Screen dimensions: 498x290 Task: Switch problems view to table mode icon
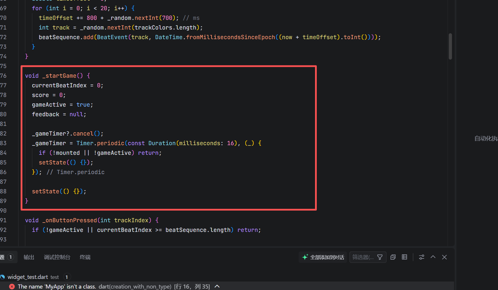coord(404,257)
